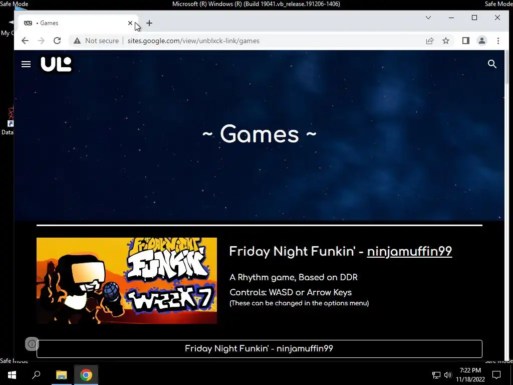Open a new tab with plus button
Image resolution: width=513 pixels, height=385 pixels.
pos(149,23)
